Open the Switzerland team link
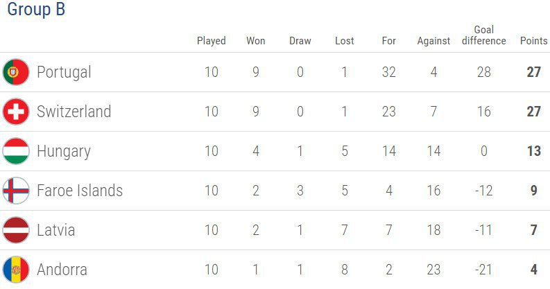 74,112
